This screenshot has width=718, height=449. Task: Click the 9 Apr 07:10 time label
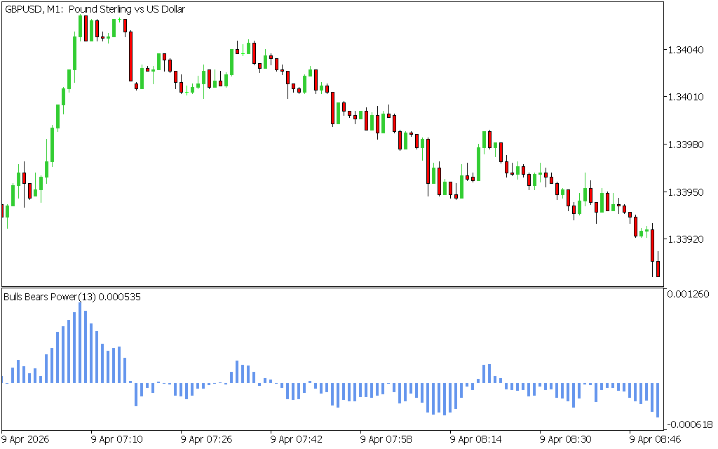117,439
